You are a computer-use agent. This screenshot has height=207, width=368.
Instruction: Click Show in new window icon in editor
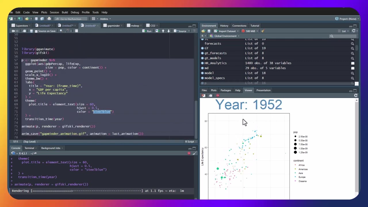tap(24, 31)
